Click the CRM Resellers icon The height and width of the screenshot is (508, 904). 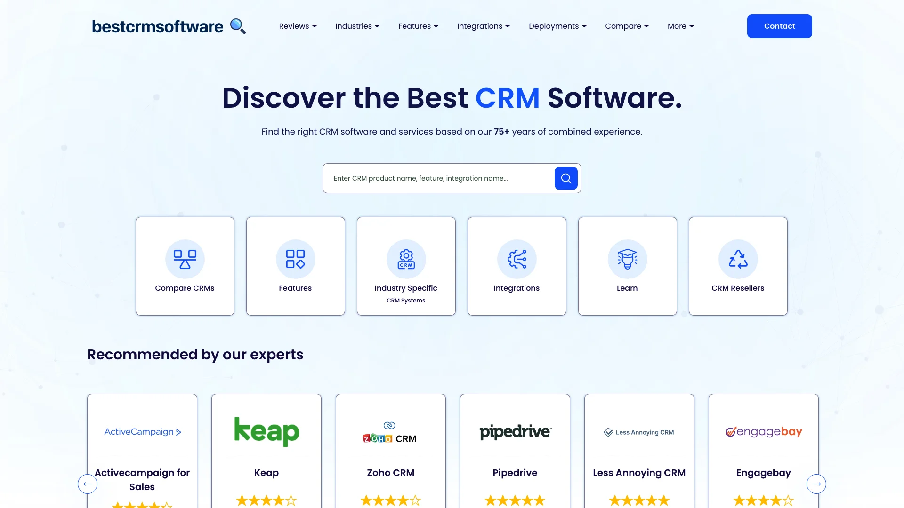[x=738, y=259]
